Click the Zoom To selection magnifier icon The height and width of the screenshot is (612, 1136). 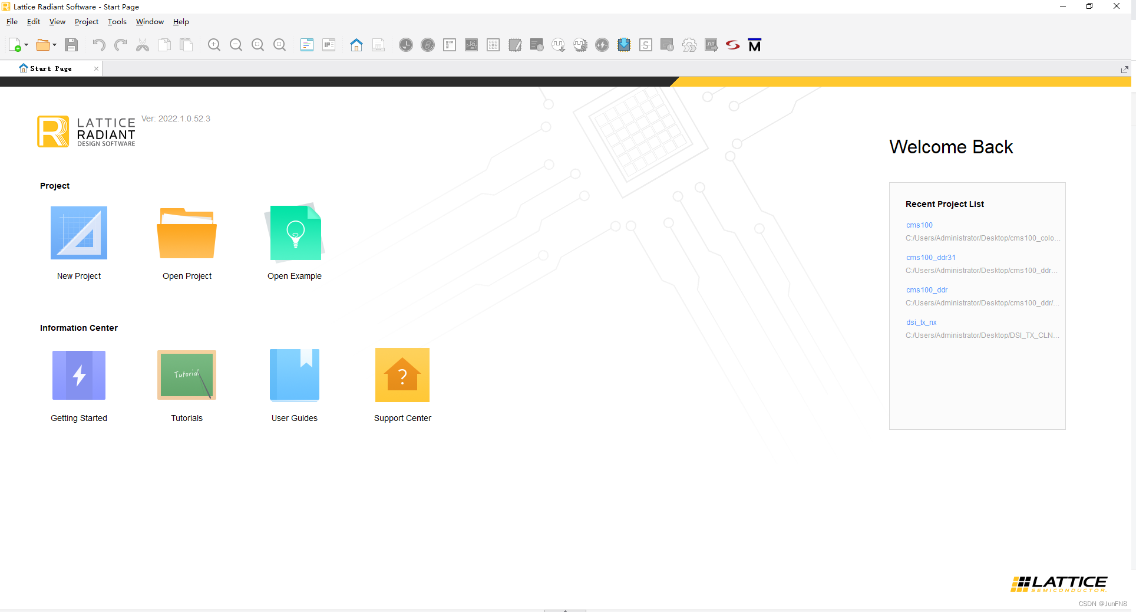point(280,45)
